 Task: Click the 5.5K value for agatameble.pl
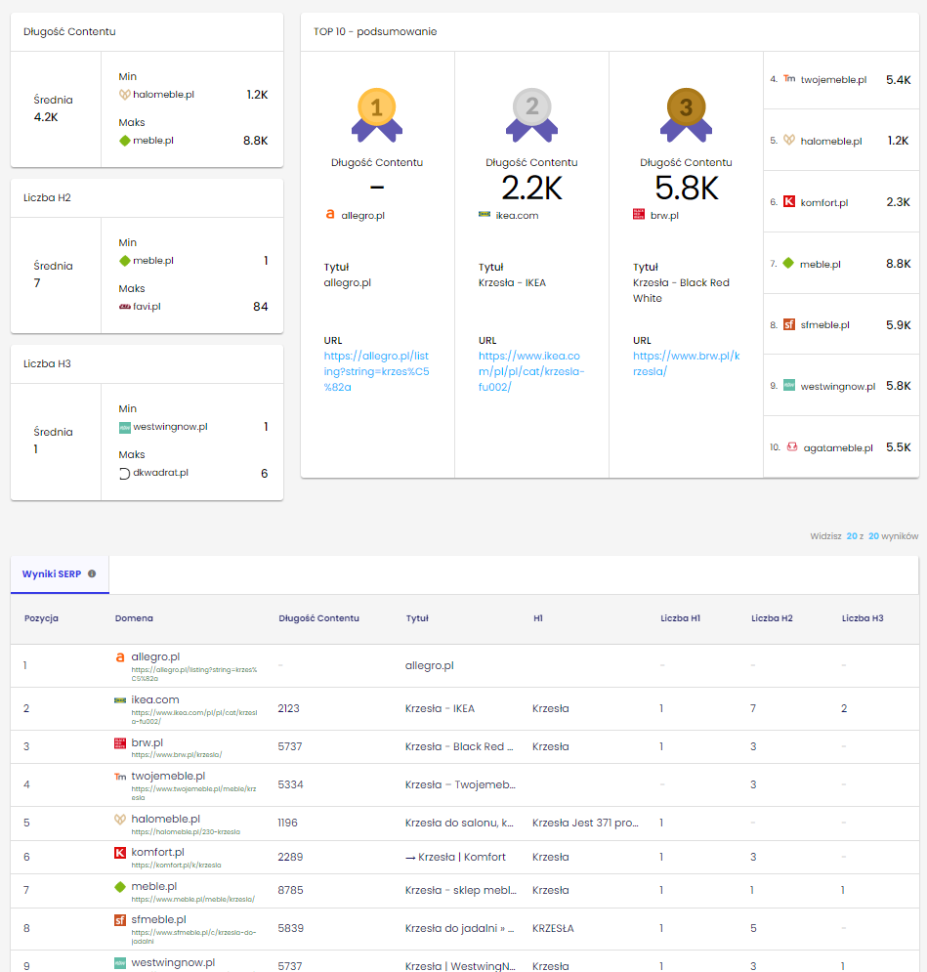pos(898,447)
